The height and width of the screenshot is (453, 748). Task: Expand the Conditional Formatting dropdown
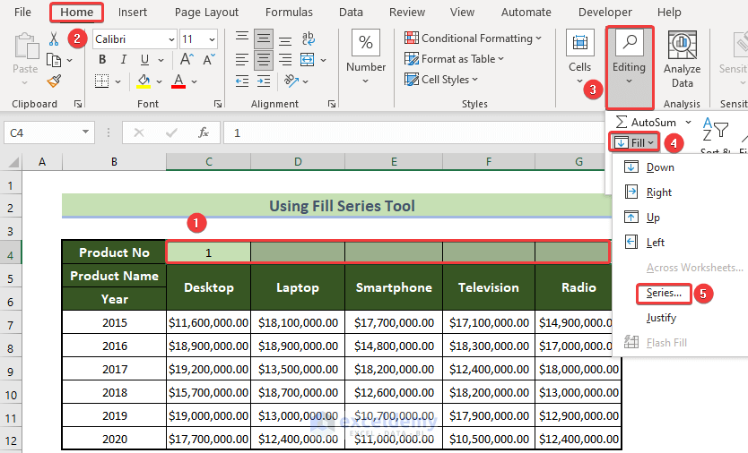538,38
